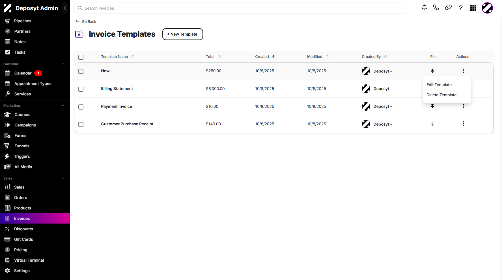Click the phone call icon
502x280 pixels.
[436, 8]
